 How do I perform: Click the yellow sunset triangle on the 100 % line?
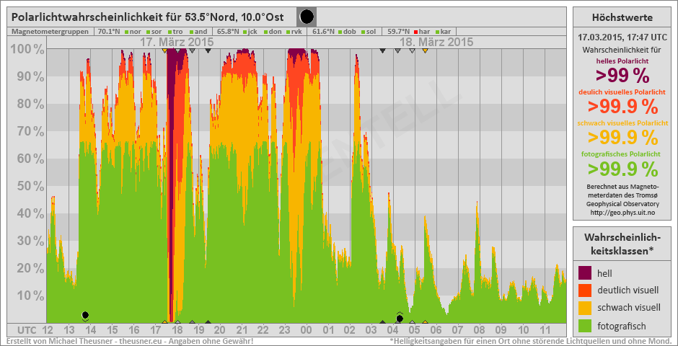(x=164, y=51)
